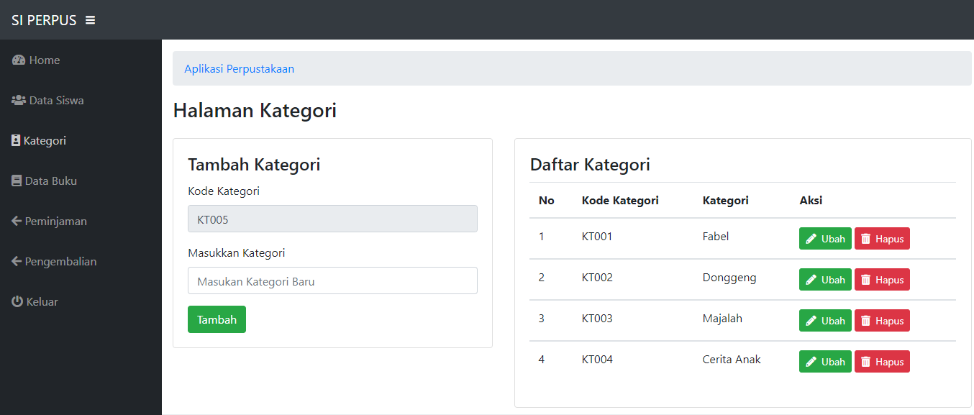Click the Data Buku book icon

(17, 181)
